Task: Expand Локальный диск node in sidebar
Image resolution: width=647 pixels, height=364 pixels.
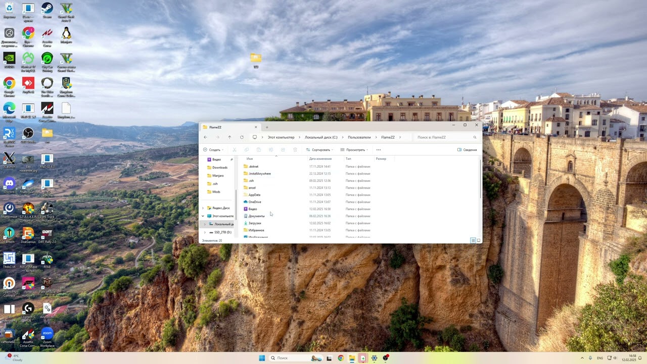Action: 205,224
